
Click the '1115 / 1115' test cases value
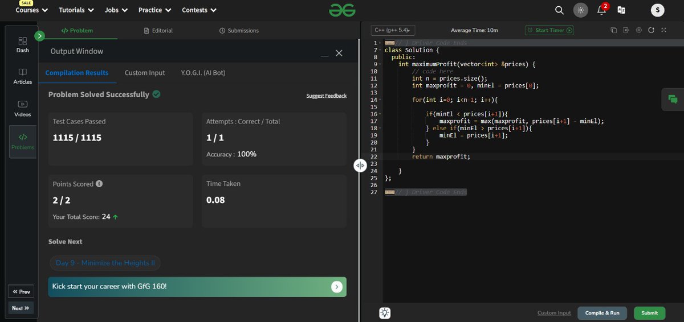coord(77,138)
